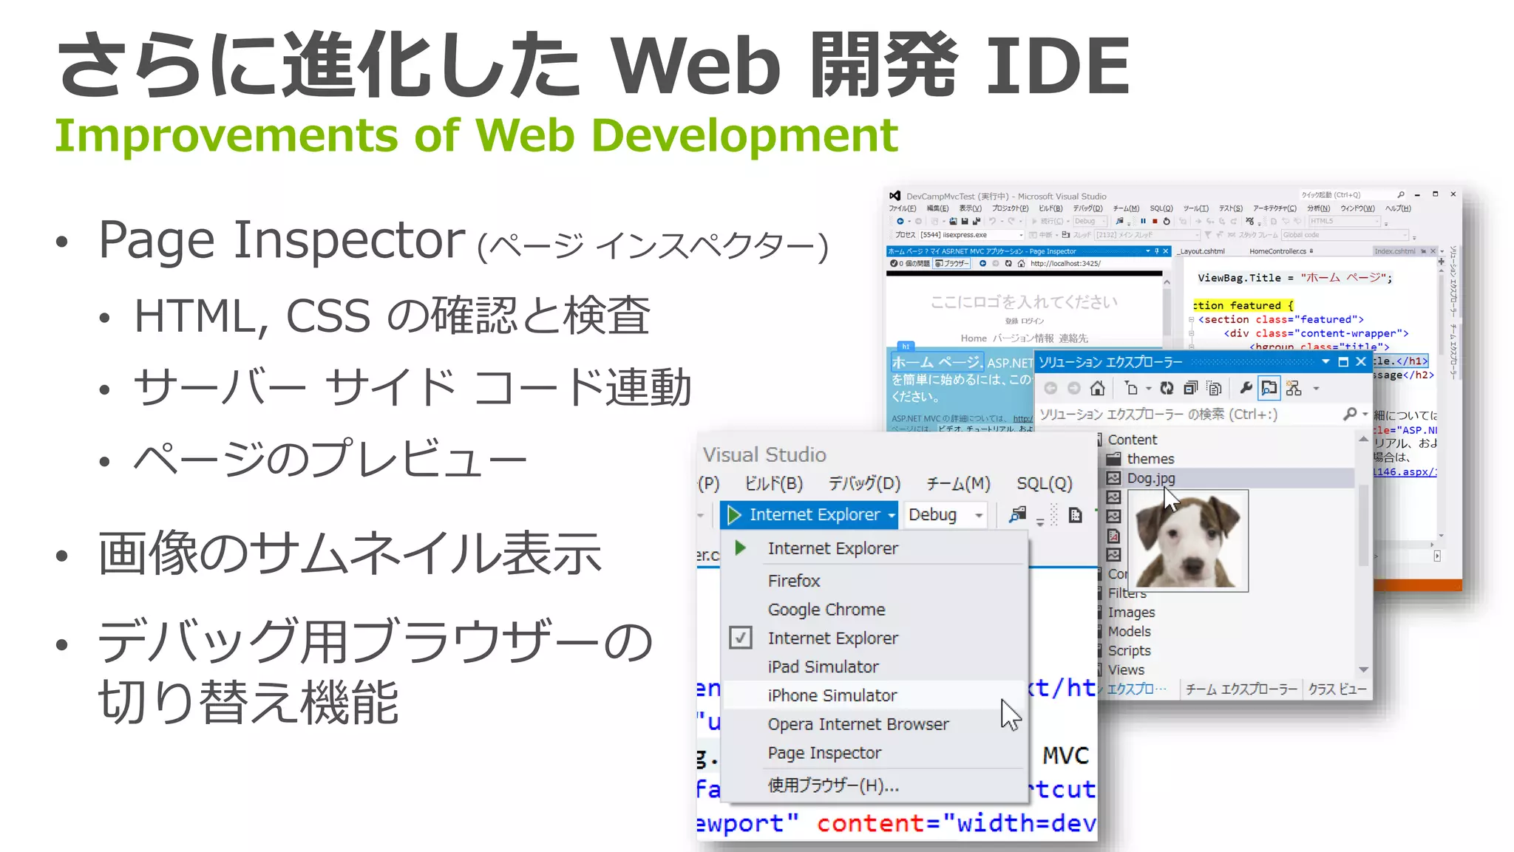Select Scripts folder in Solution Explorer

tap(1129, 651)
